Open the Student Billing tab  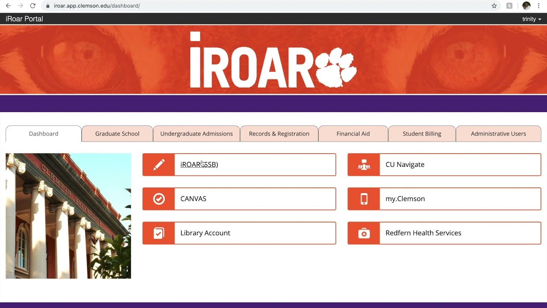422,134
